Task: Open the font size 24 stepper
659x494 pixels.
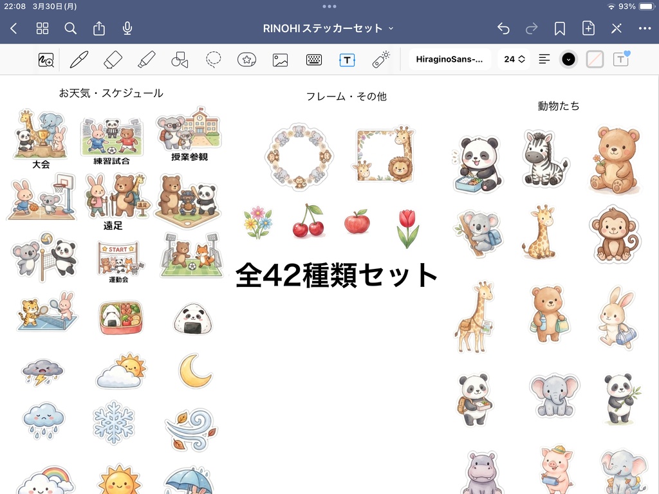Action: pyautogui.click(x=513, y=59)
